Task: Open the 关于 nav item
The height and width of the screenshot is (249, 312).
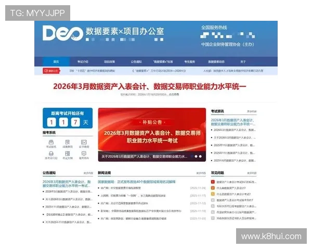Action: point(243,62)
